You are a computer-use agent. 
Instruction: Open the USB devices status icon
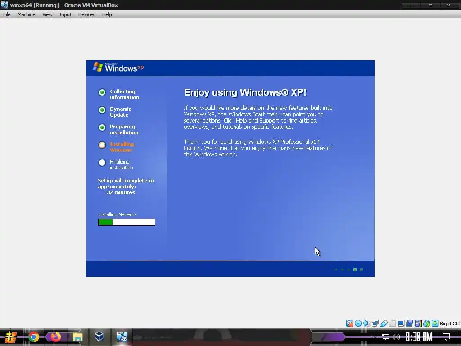click(x=384, y=323)
